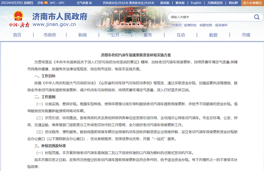264x171 pixels.
Task: Click paragraph starting (三)优化程序
Action: point(132,135)
